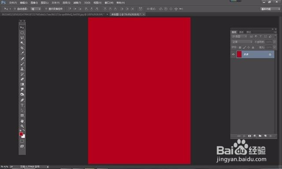The width and height of the screenshot is (282, 169).
Task: Toggle lock all padlock icon
Action: [253, 48]
